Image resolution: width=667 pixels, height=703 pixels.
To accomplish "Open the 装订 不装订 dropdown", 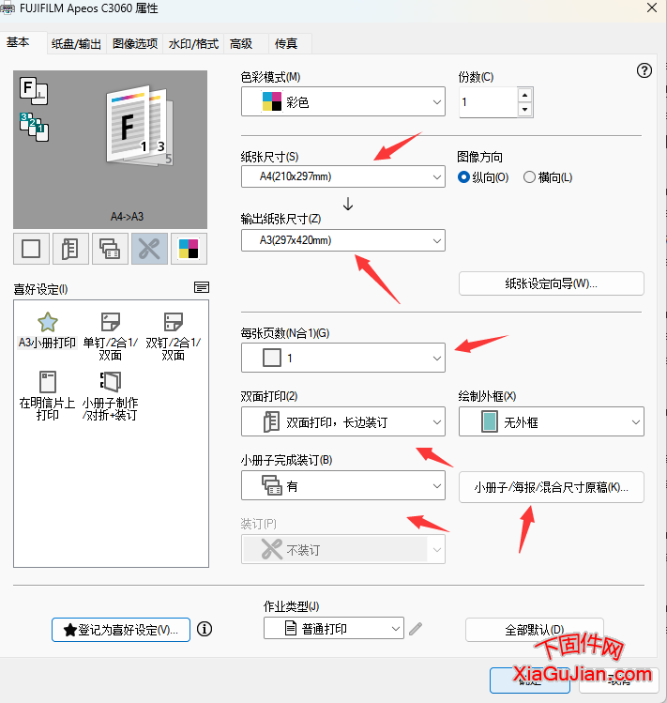I will (x=343, y=549).
